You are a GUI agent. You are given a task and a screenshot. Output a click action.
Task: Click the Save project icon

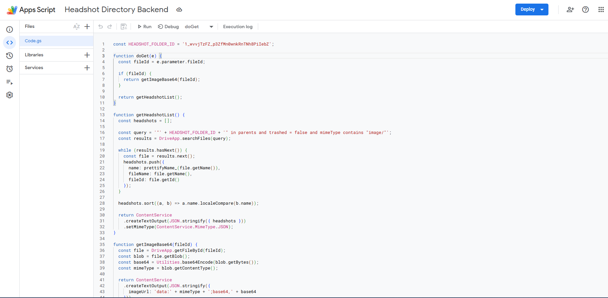124,27
